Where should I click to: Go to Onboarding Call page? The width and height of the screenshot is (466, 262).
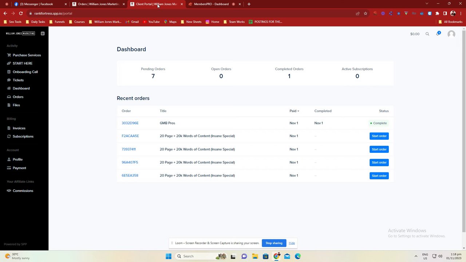pyautogui.click(x=25, y=72)
